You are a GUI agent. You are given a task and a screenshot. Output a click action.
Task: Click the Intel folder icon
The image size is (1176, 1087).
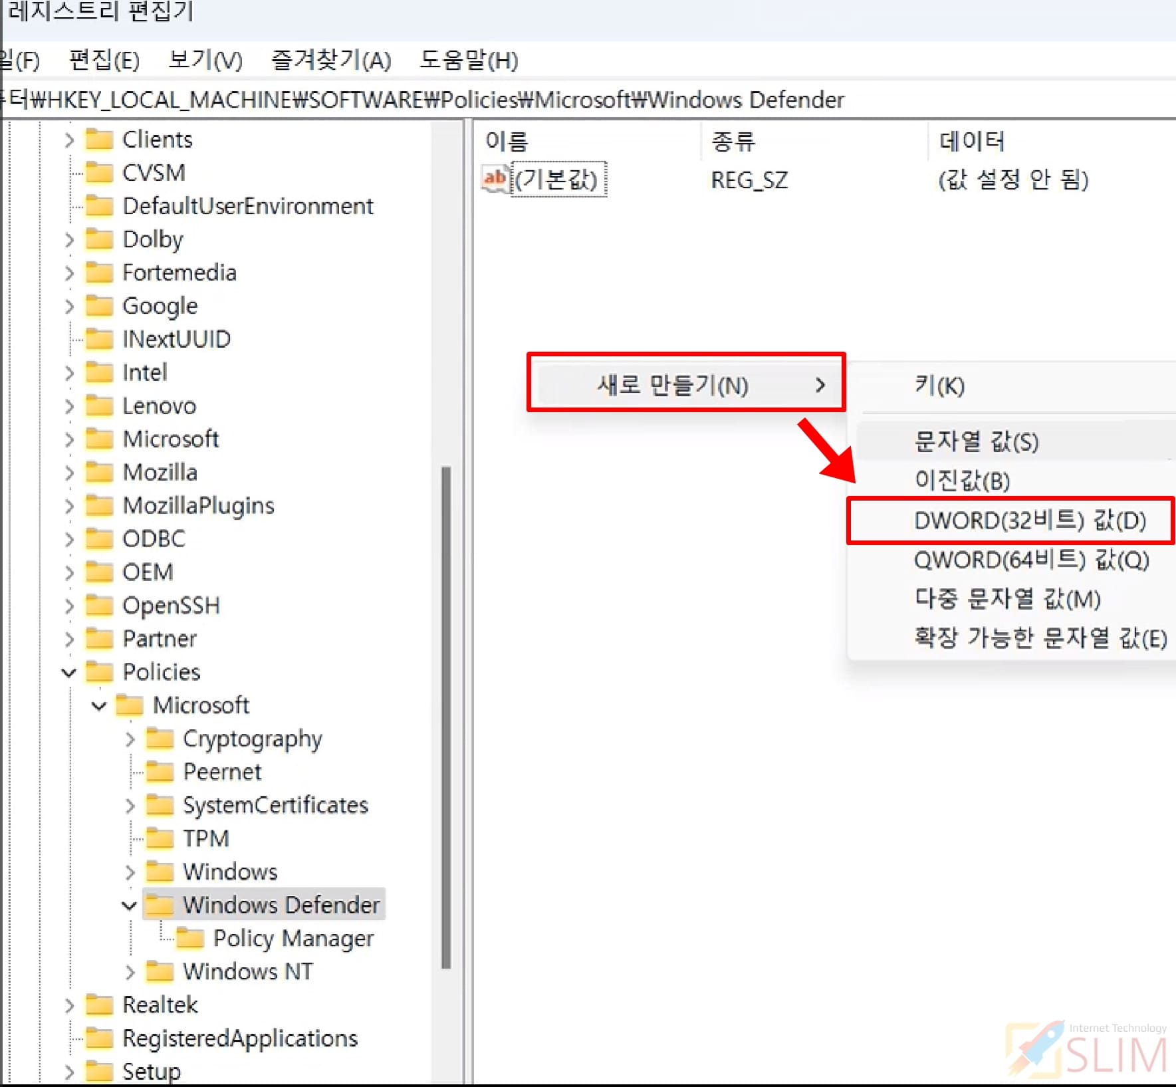pos(100,372)
